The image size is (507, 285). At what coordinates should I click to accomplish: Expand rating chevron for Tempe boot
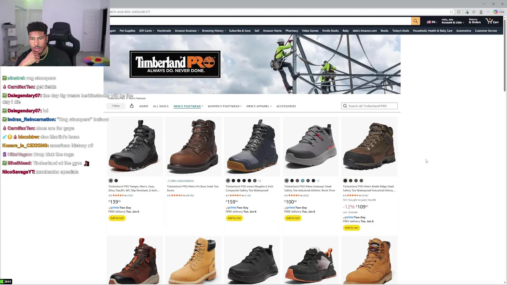(x=126, y=195)
